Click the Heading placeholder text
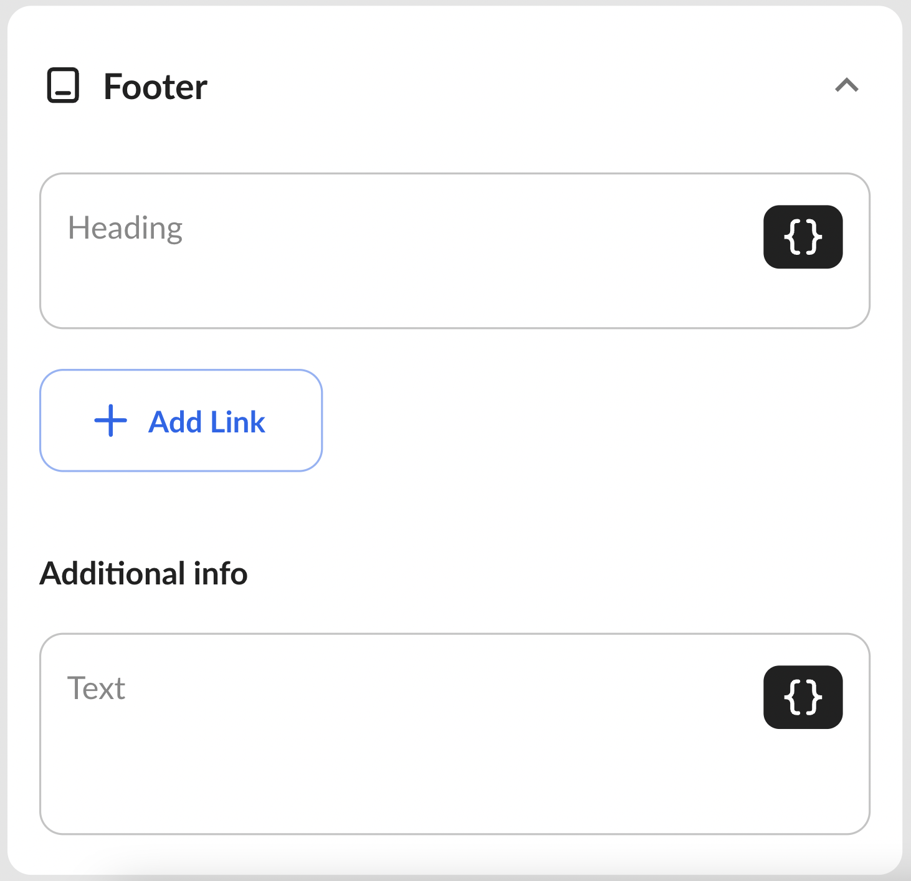 (125, 229)
